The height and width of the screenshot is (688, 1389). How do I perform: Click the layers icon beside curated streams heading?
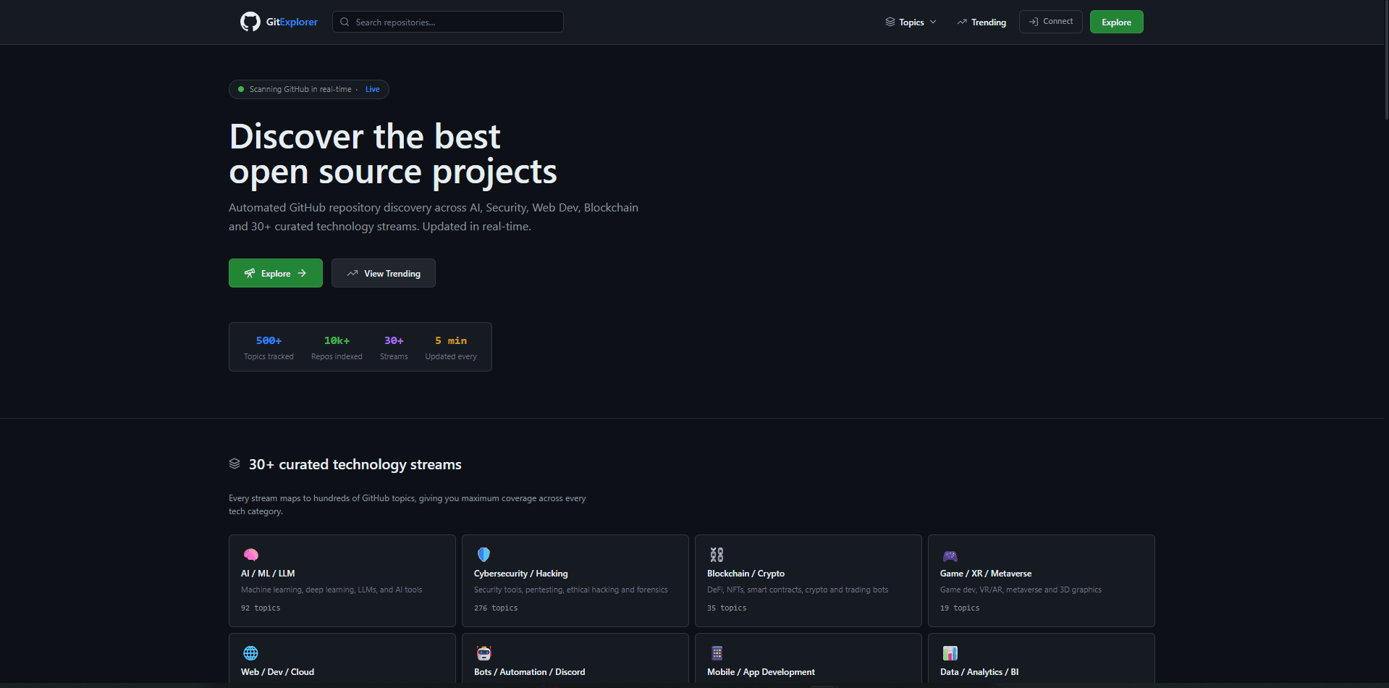coord(235,463)
